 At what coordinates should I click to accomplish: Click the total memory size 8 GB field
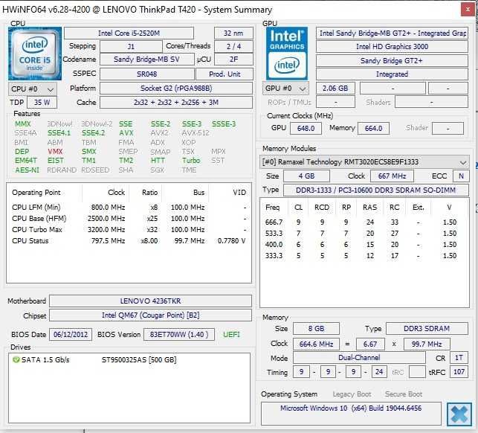pos(316,329)
